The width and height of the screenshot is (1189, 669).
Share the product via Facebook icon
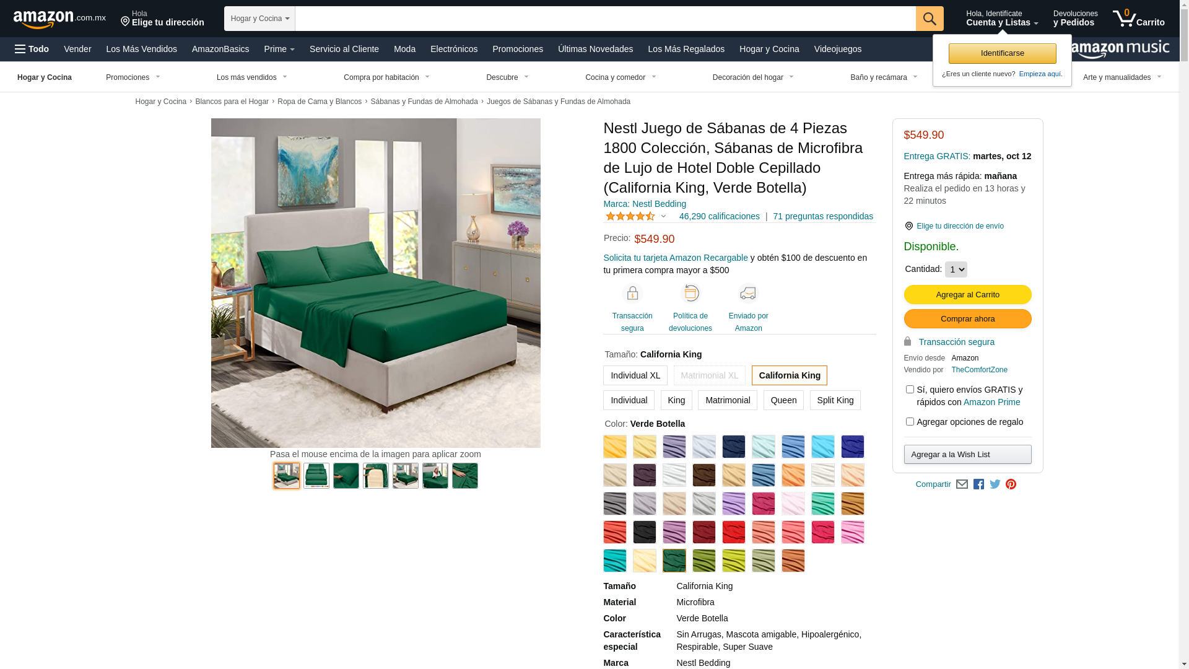(x=978, y=484)
